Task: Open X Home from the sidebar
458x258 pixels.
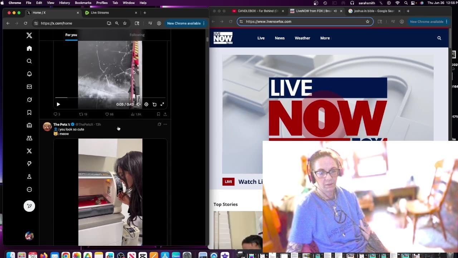Action: (29, 48)
